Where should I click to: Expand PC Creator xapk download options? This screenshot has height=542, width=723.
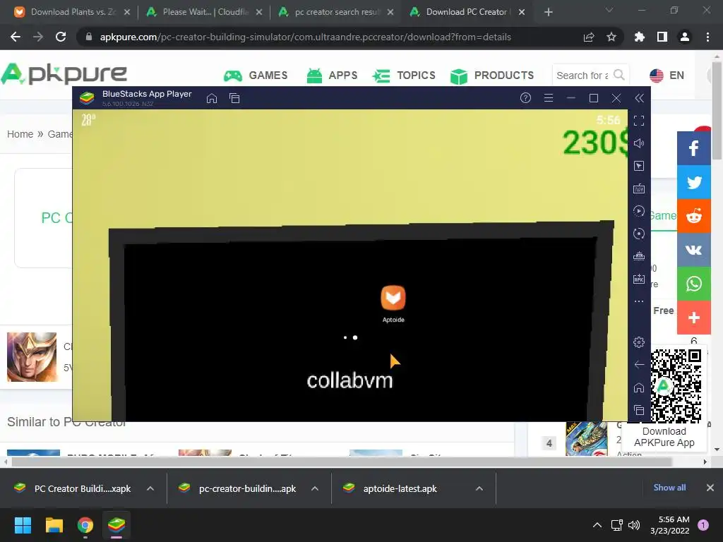pyautogui.click(x=150, y=488)
